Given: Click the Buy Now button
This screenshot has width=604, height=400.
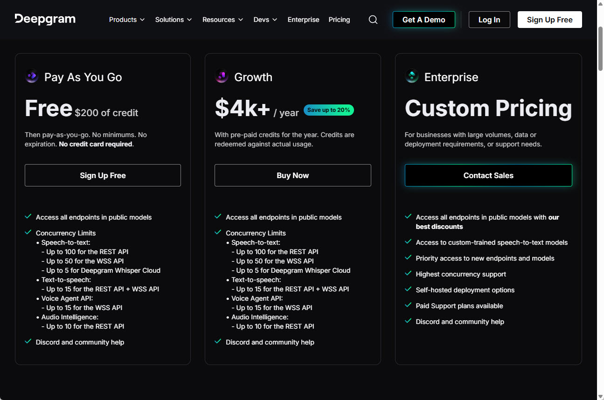Looking at the screenshot, I should tap(293, 175).
